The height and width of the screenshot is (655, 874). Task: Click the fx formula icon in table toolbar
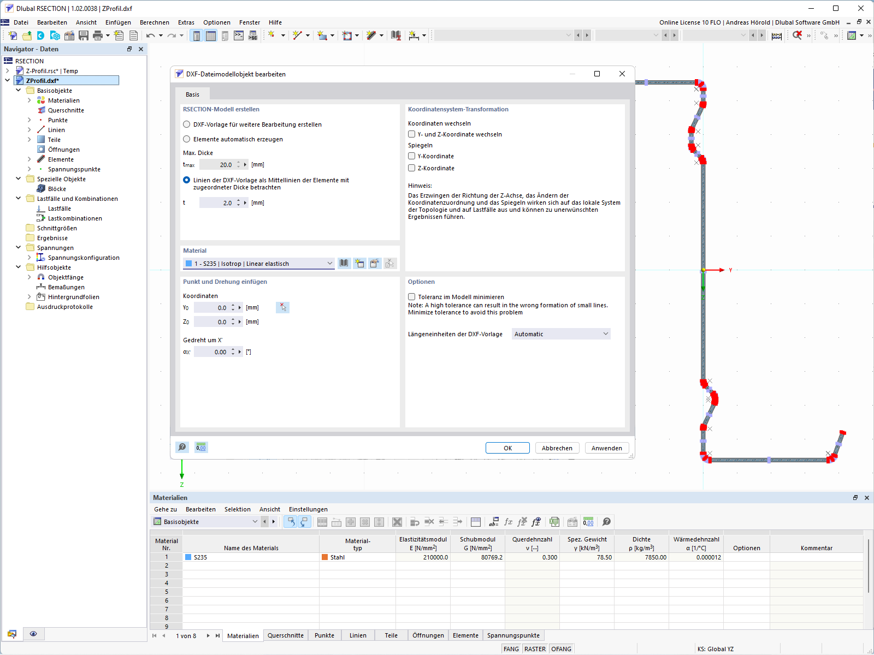(x=508, y=522)
